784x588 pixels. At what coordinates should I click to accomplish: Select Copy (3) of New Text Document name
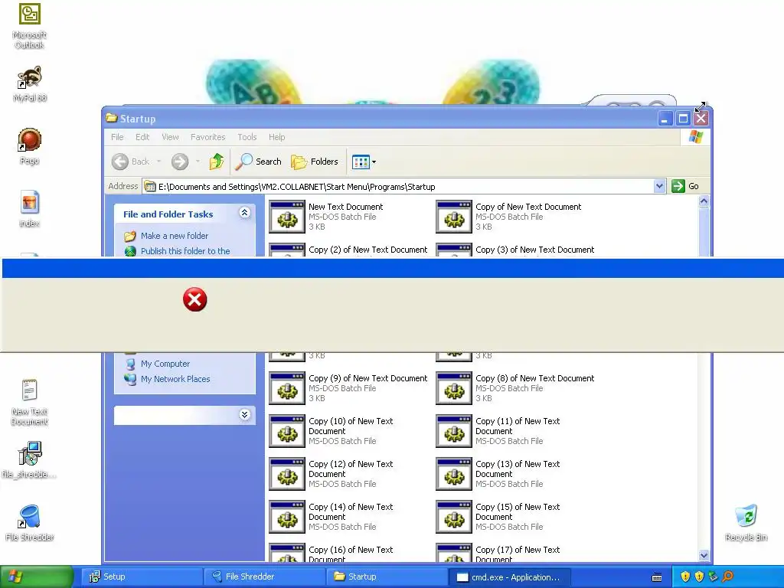(535, 250)
